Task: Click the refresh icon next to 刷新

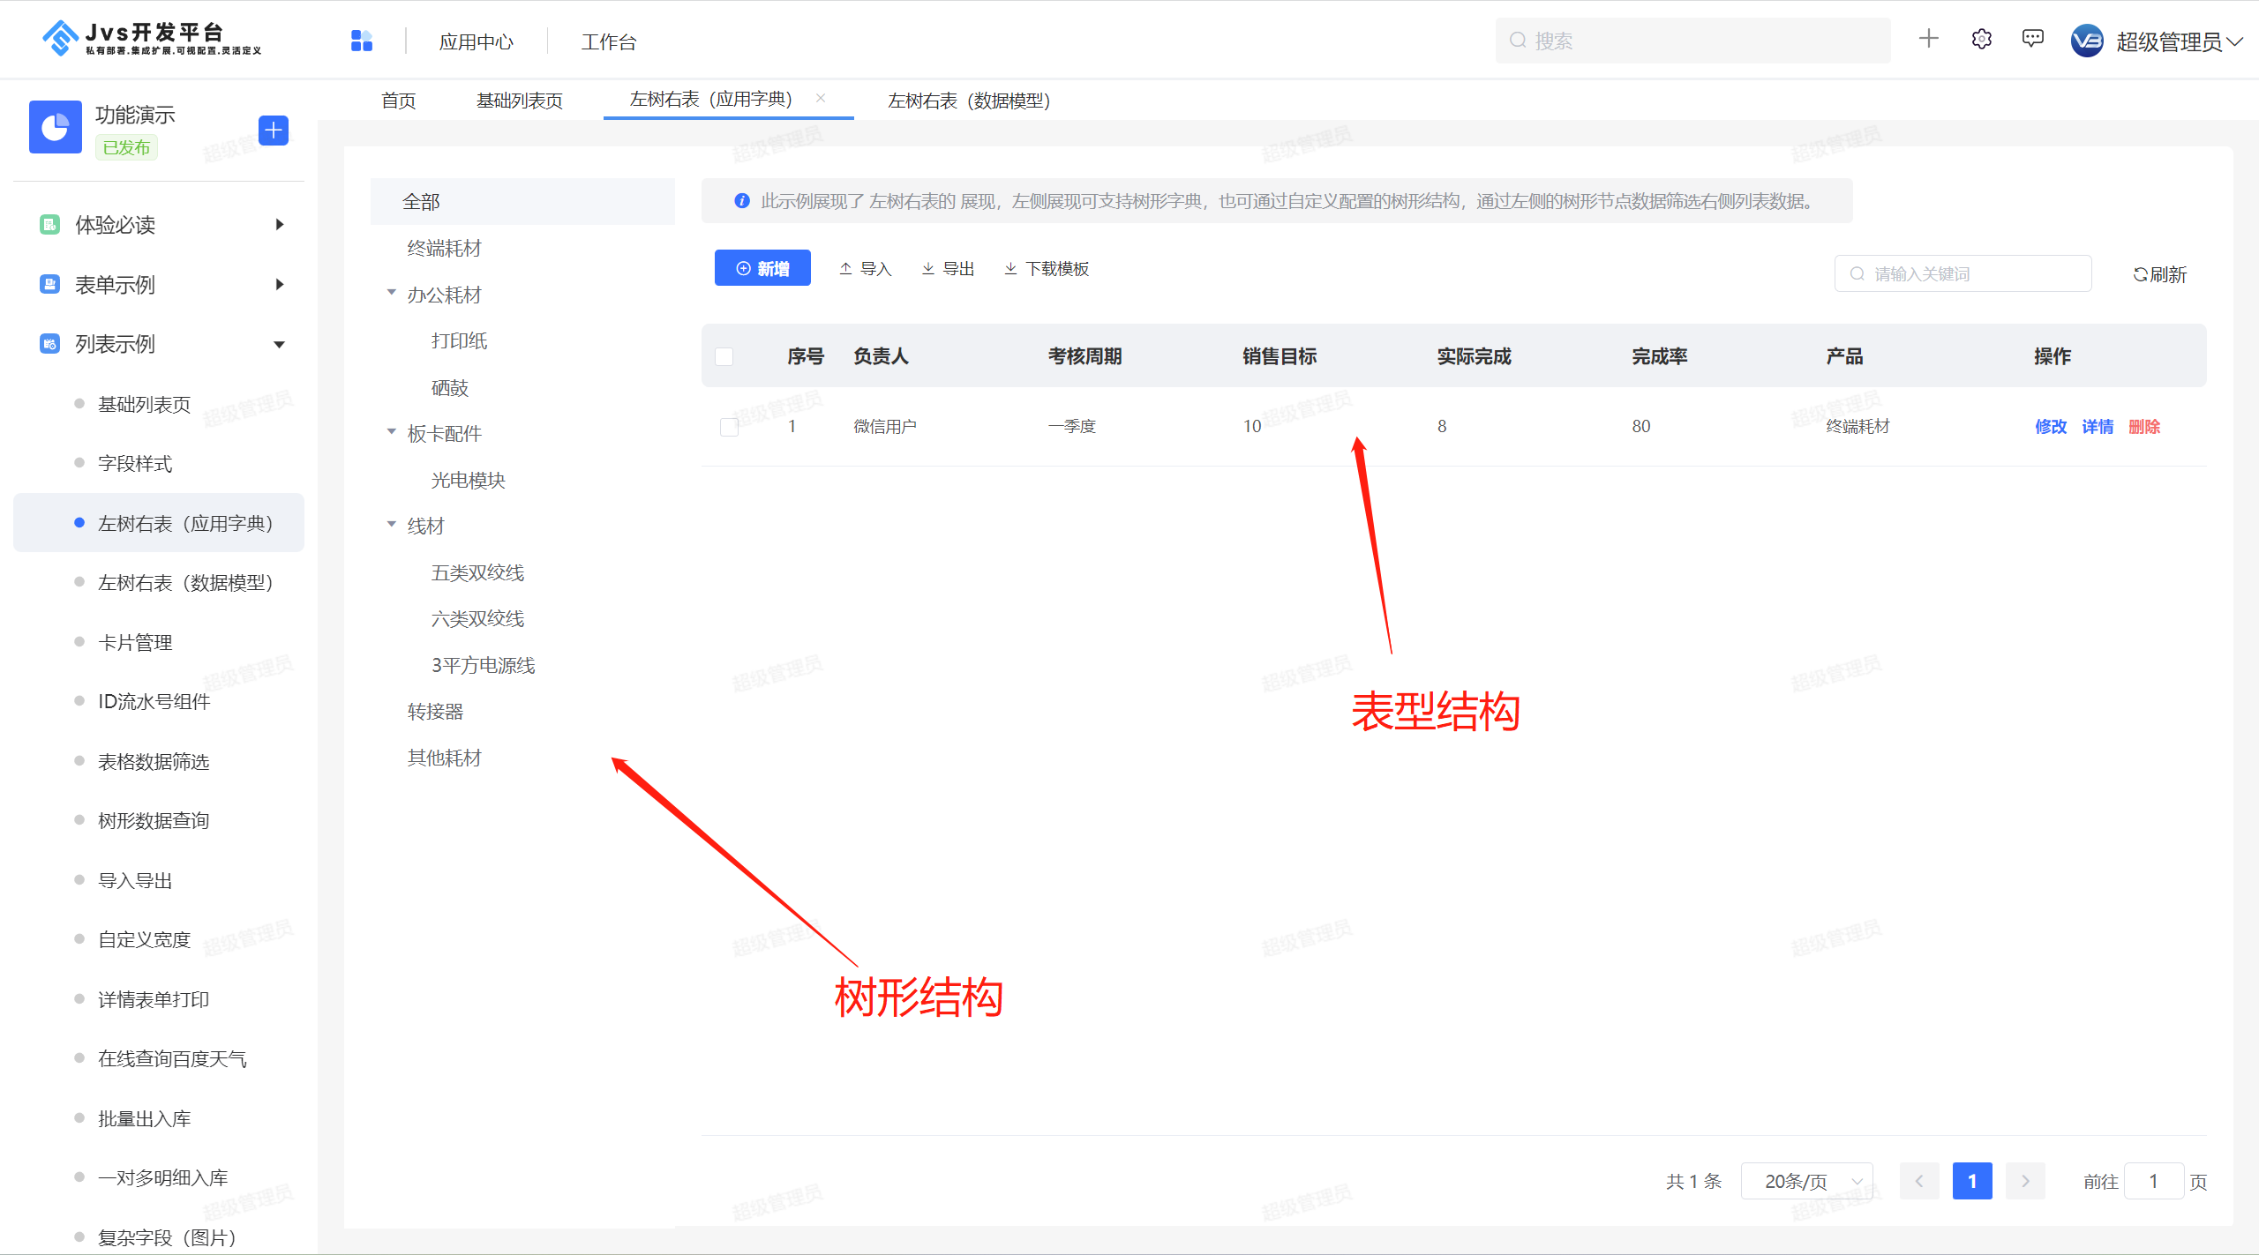Action: coord(2140,274)
